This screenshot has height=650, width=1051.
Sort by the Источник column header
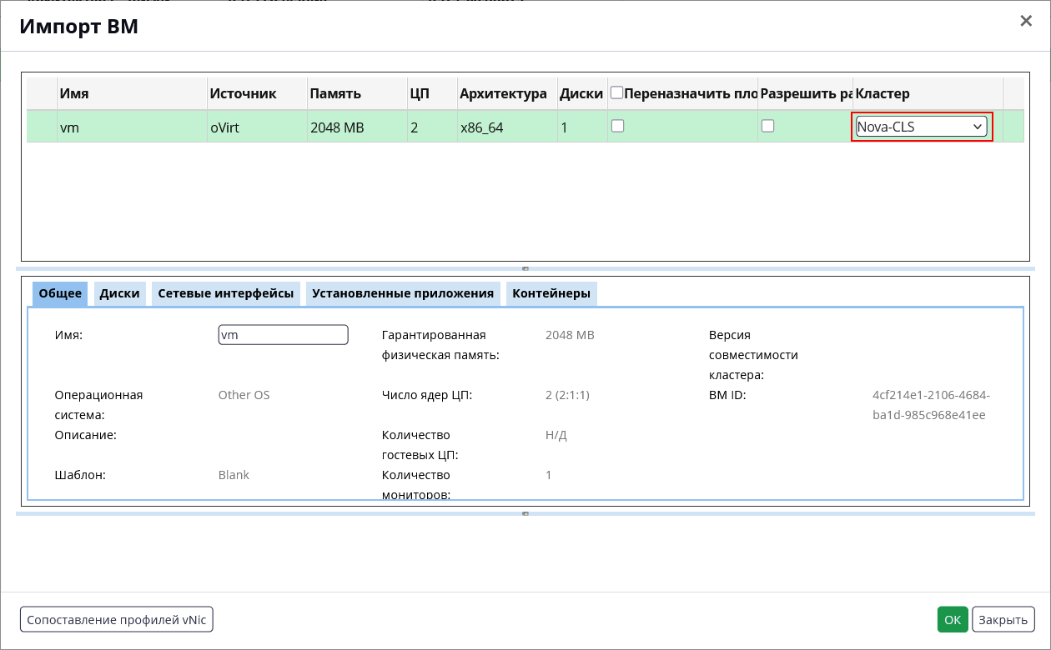point(257,93)
